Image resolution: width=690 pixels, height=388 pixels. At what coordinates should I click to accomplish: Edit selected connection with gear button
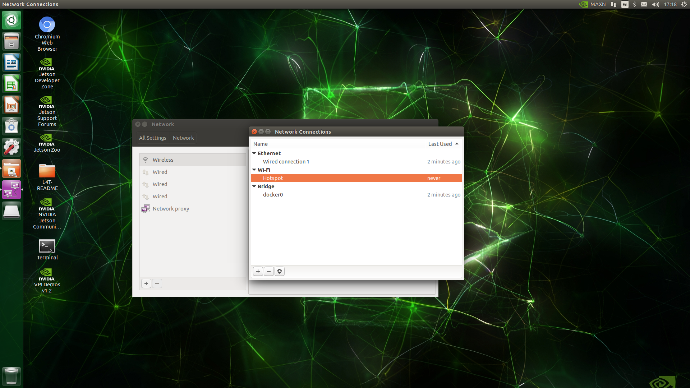(280, 271)
